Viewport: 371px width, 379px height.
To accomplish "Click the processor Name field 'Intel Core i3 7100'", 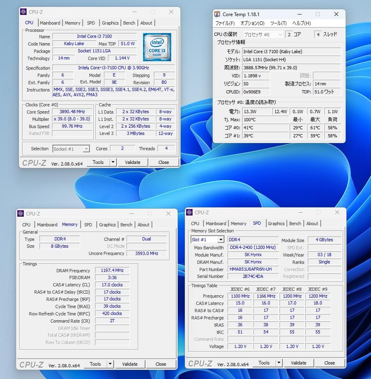I will tap(95, 36).
